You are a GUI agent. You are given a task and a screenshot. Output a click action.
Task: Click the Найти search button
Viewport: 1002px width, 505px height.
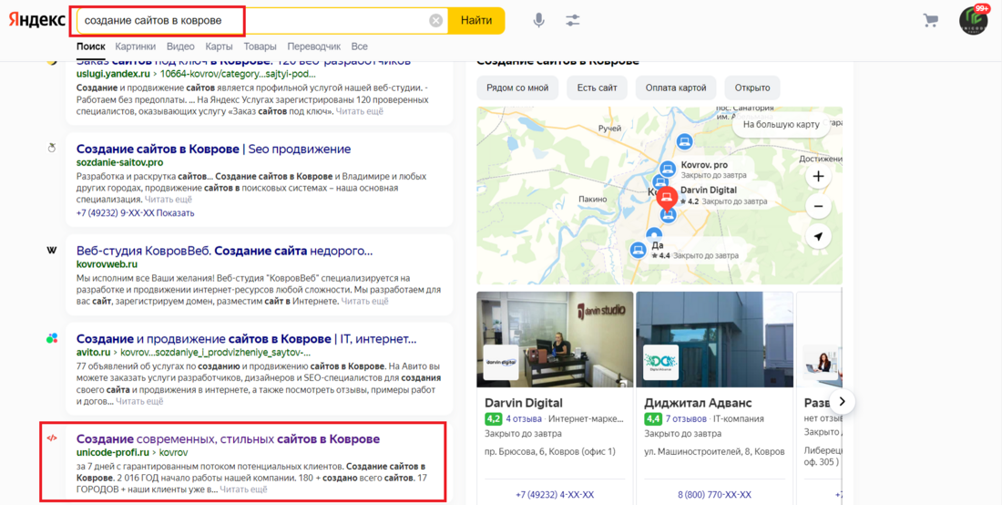[x=476, y=20]
